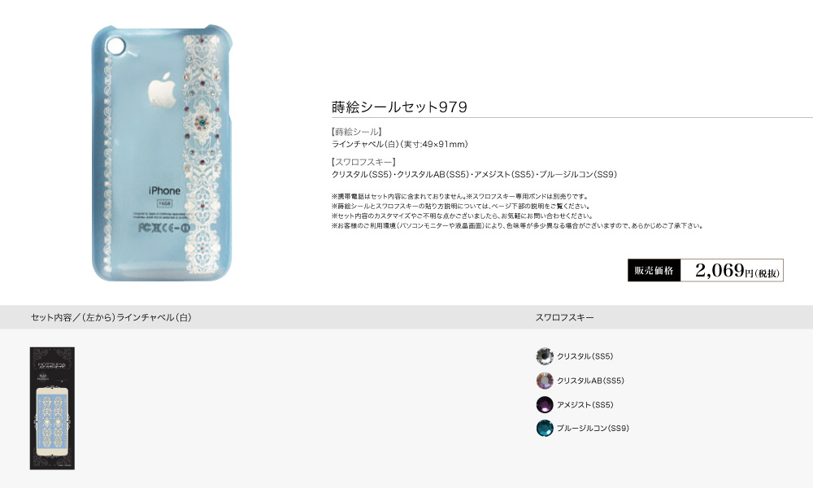The height and width of the screenshot is (488, 813).
Task: Click the セット内容 section header
Action: [x=111, y=317]
